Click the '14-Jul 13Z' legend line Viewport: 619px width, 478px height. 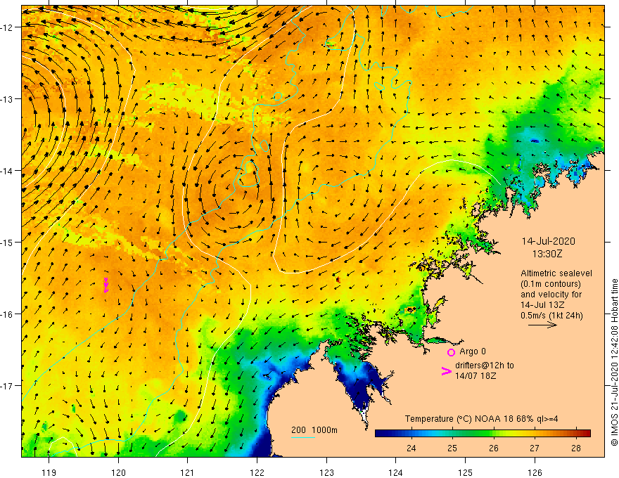point(542,305)
